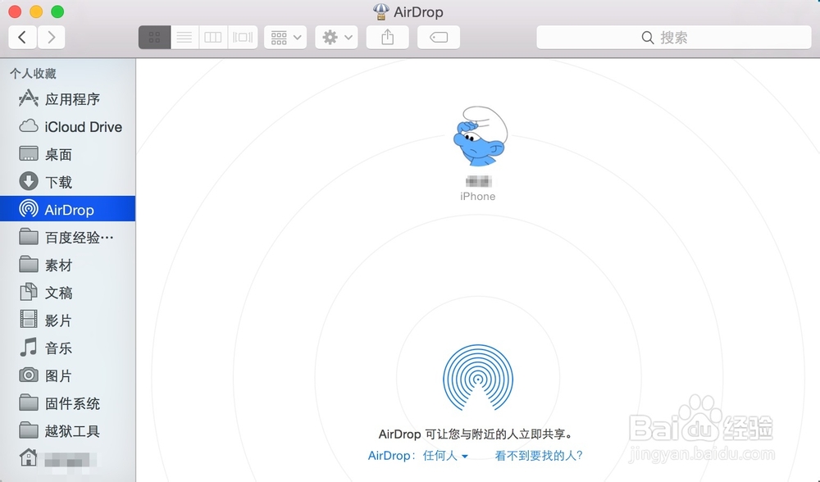Open 文稿 in the sidebar
This screenshot has width=820, height=482.
(67, 293)
